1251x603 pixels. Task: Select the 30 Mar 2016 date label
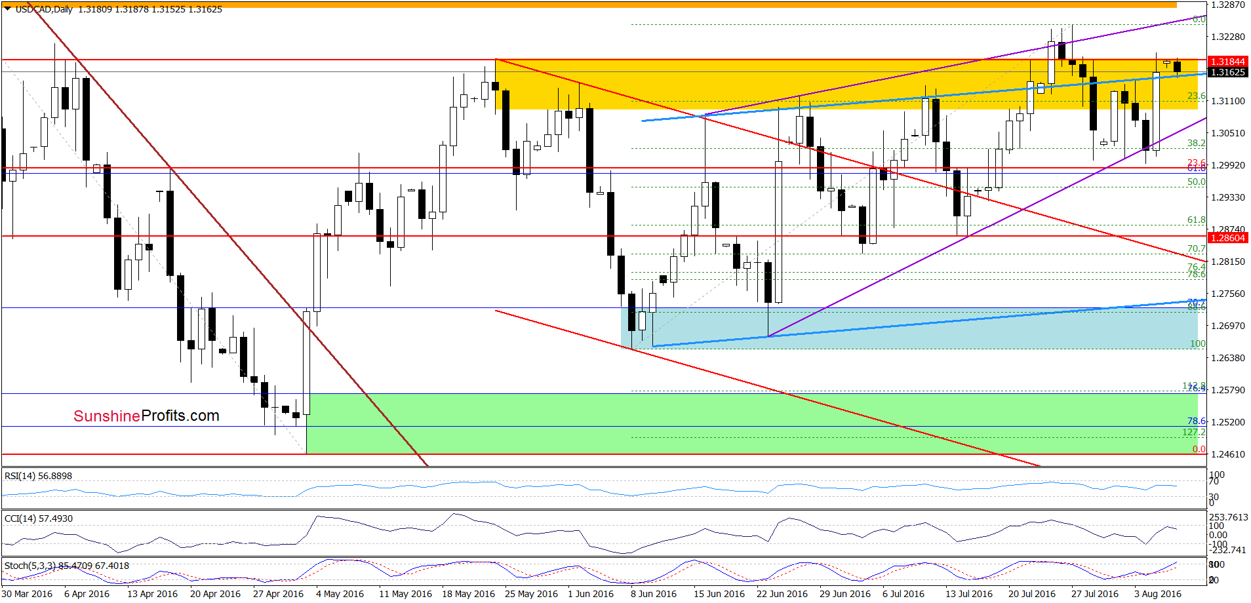point(27,594)
